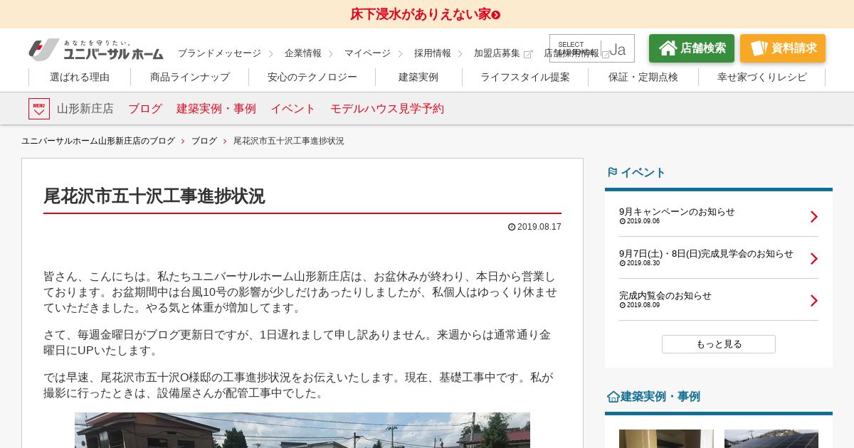Open 企業情報 link
This screenshot has height=448, width=854.
[303, 53]
